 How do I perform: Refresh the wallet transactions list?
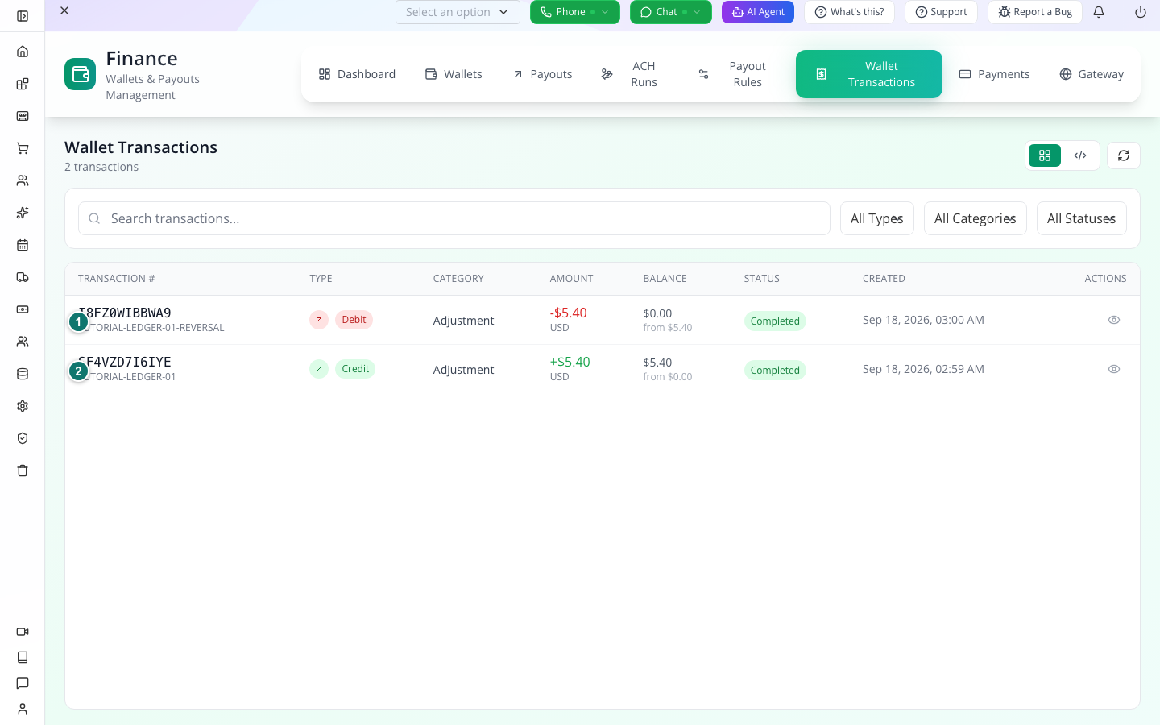[x=1124, y=155]
